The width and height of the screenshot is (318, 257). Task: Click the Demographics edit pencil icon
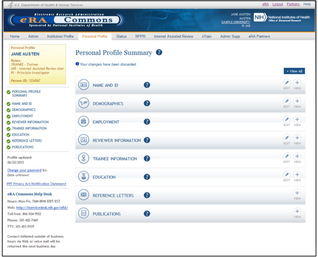coord(287,101)
